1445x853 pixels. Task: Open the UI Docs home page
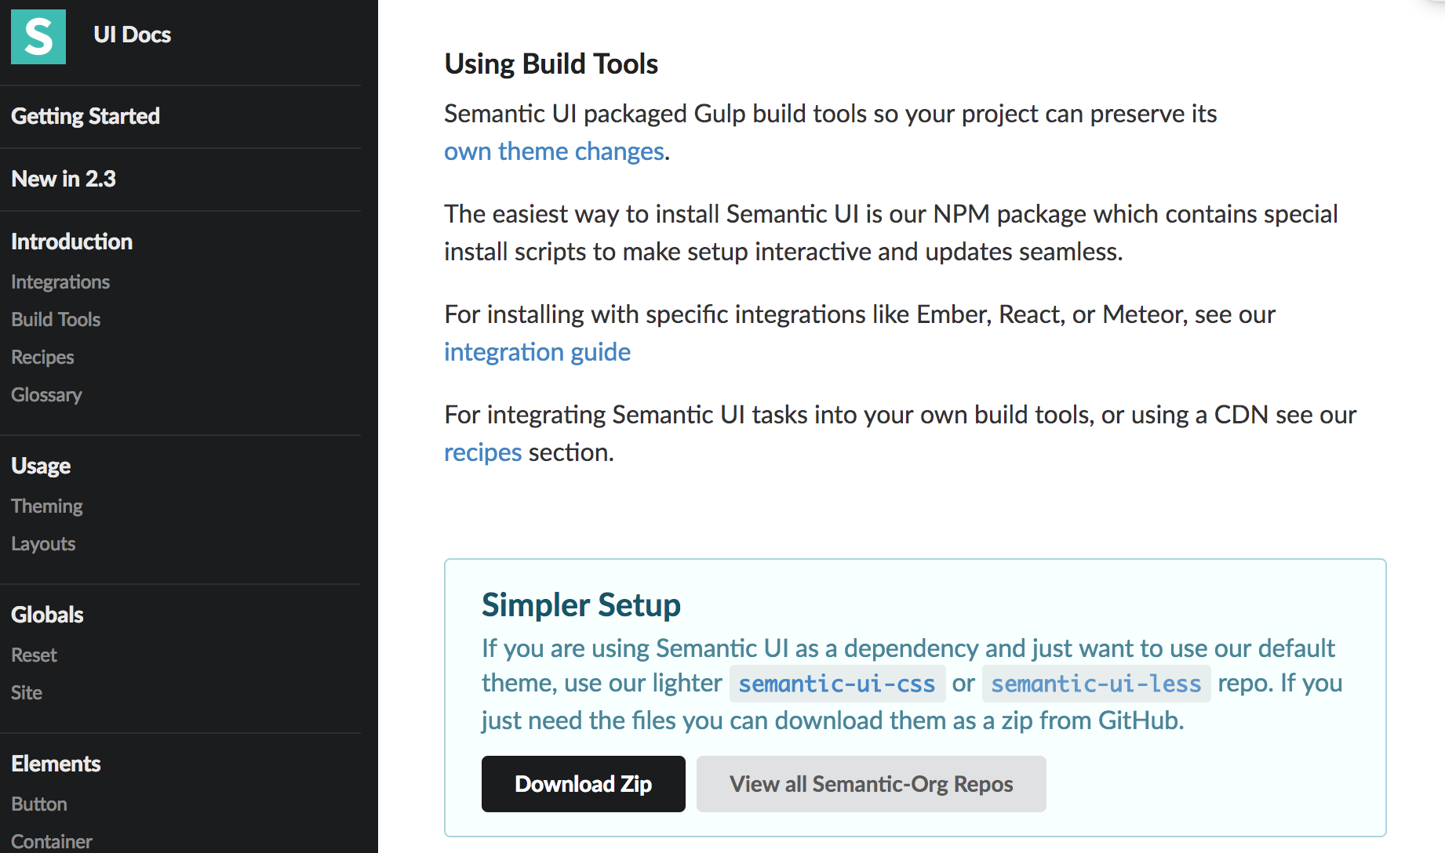[x=131, y=34]
